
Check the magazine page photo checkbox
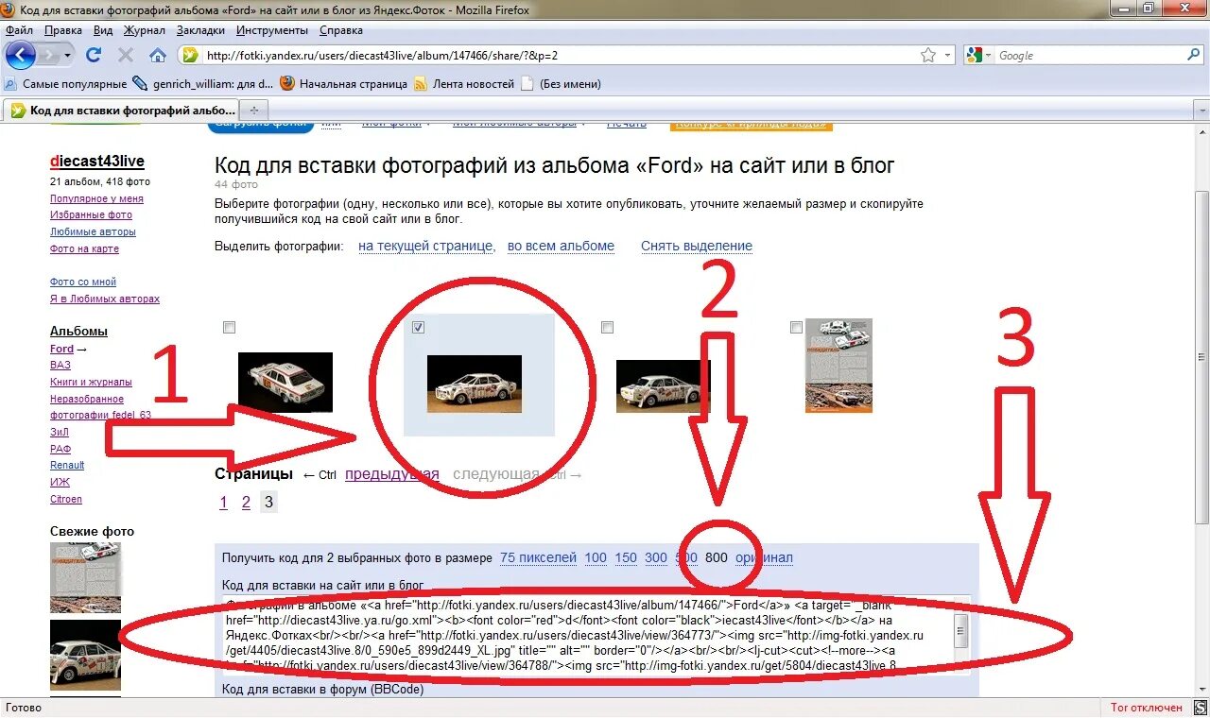(796, 328)
